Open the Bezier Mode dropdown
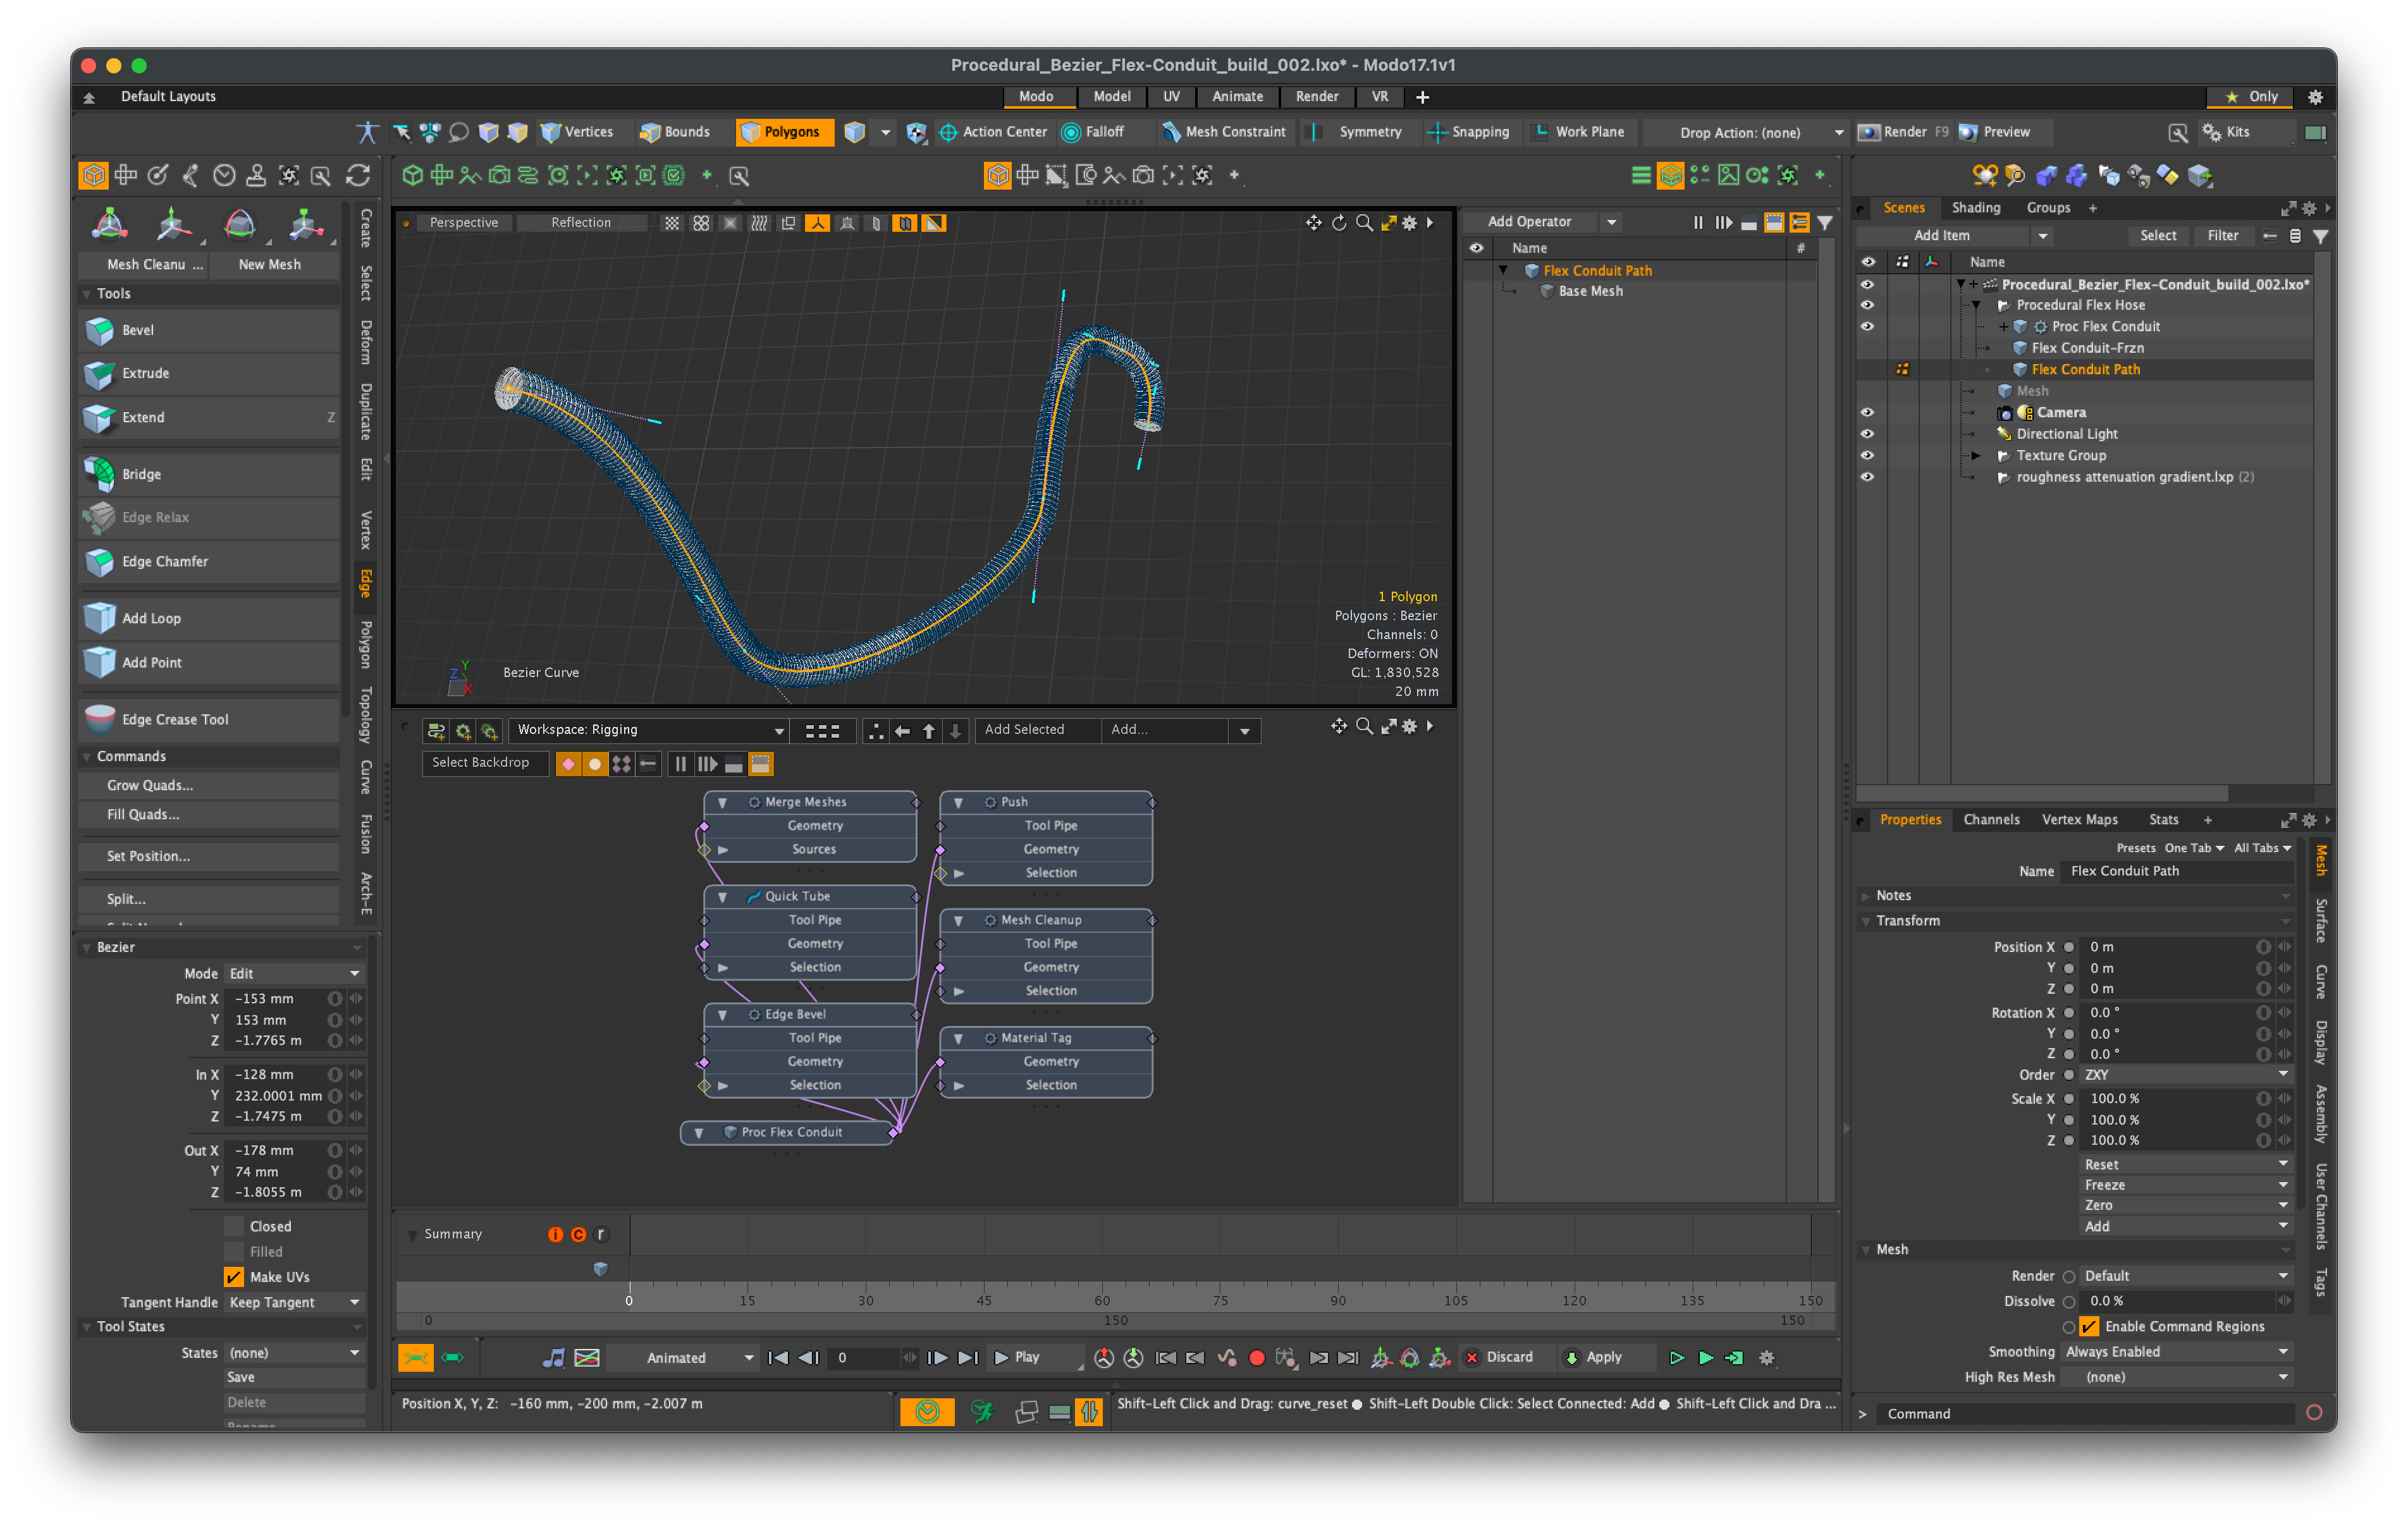The image size is (2408, 1526). pyautogui.click(x=294, y=973)
